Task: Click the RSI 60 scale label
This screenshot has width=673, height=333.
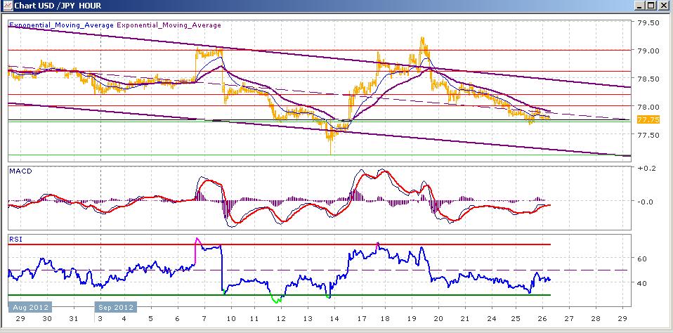Action: (642, 259)
